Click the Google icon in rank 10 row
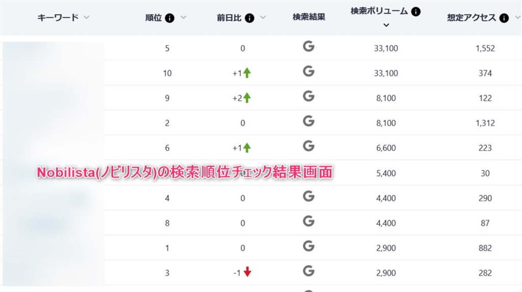This screenshot has height=292, width=522. tap(308, 72)
